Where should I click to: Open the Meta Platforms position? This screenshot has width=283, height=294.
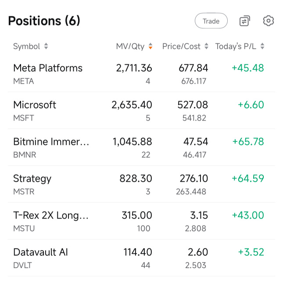(x=48, y=68)
